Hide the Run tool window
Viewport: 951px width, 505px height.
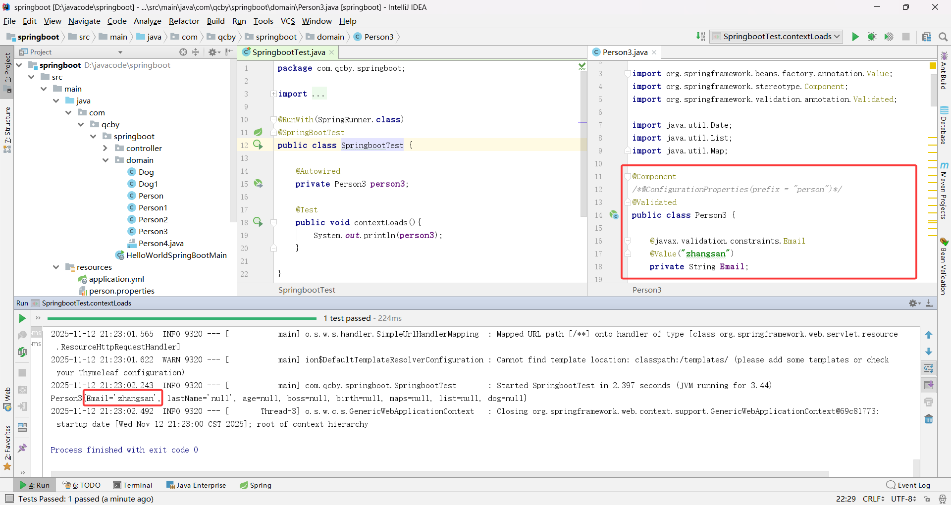tap(930, 303)
